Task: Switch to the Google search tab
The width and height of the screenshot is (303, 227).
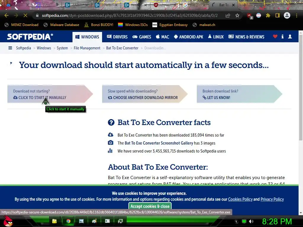Action: (193, 5)
